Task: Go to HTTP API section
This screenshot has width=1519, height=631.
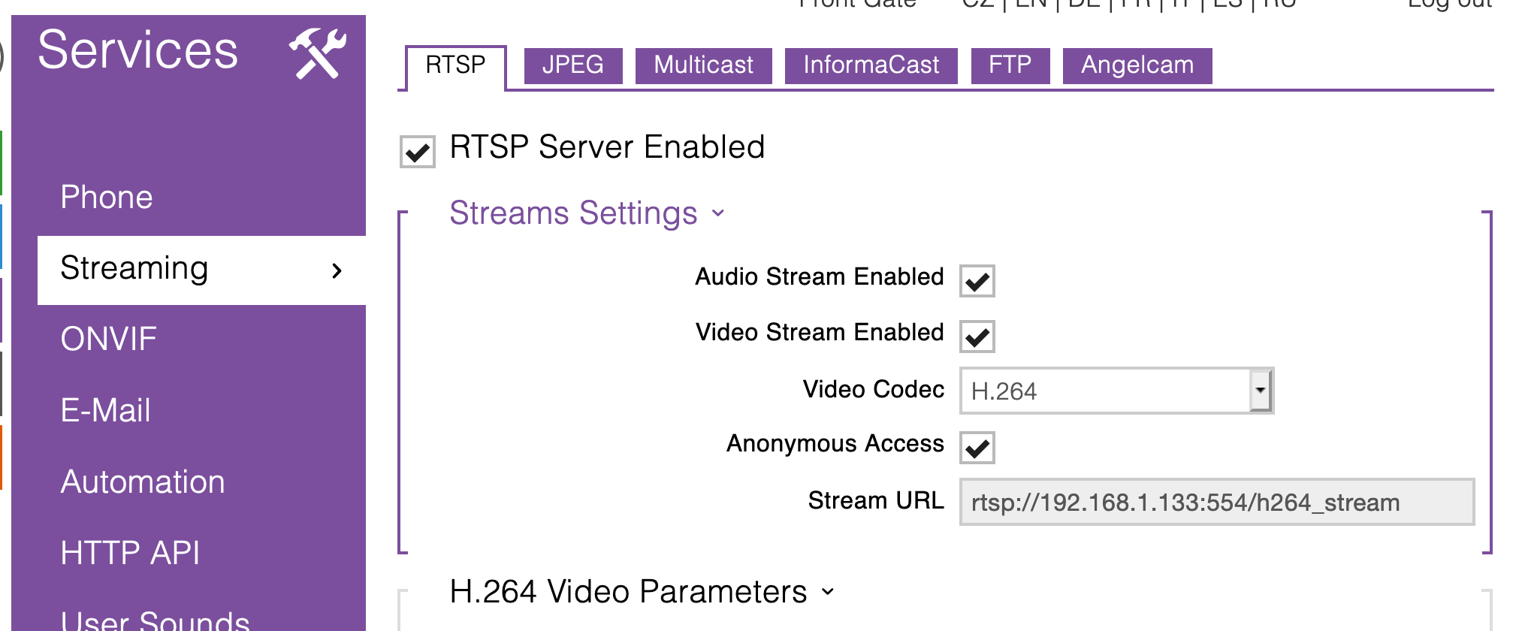Action: pyautogui.click(x=130, y=554)
